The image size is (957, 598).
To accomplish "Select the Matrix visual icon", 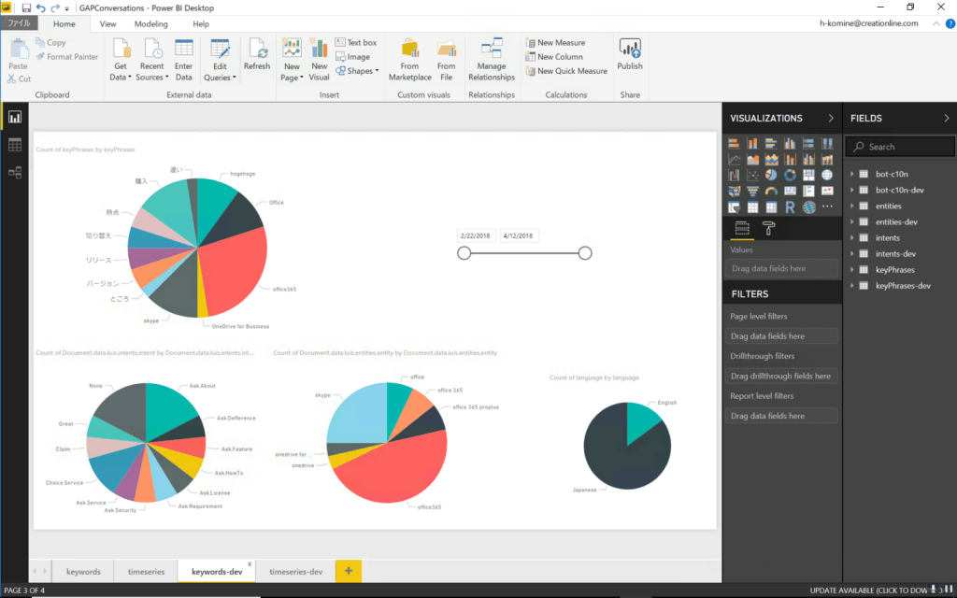I will click(771, 207).
